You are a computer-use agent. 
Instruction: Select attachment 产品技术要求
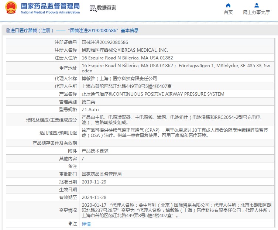coord(95,151)
